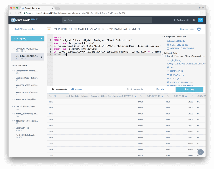Screen dimensions: 214x169
Task: Open the notifications bell
Action: click(194, 20)
